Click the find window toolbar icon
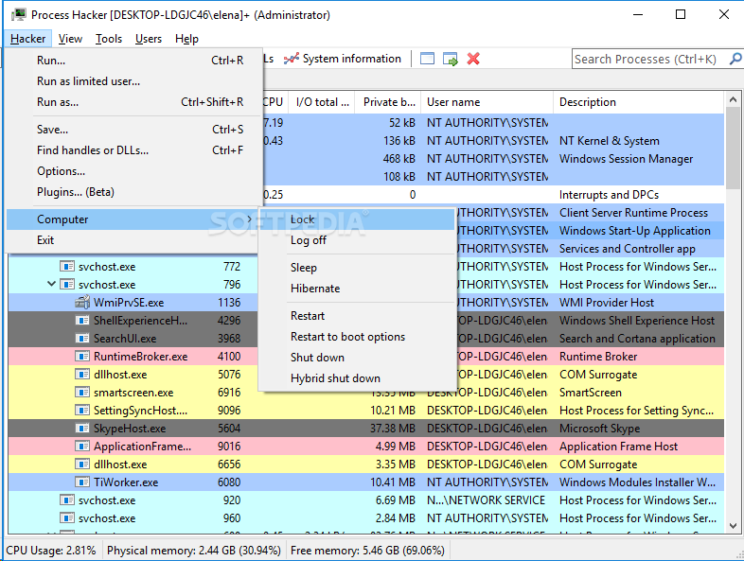The image size is (744, 561). 427,59
